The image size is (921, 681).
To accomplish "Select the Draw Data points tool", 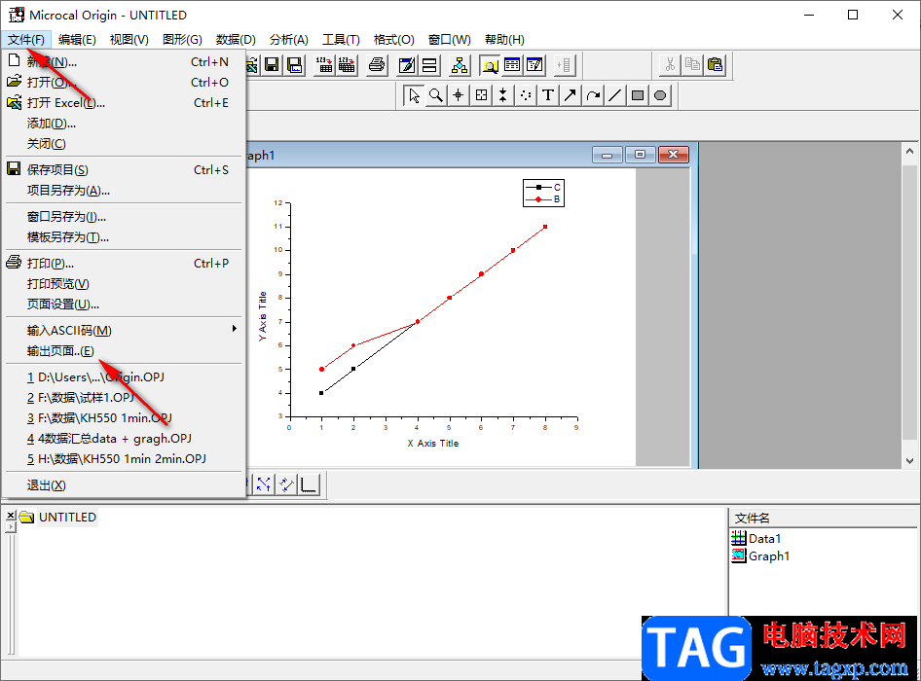I will tap(526, 95).
